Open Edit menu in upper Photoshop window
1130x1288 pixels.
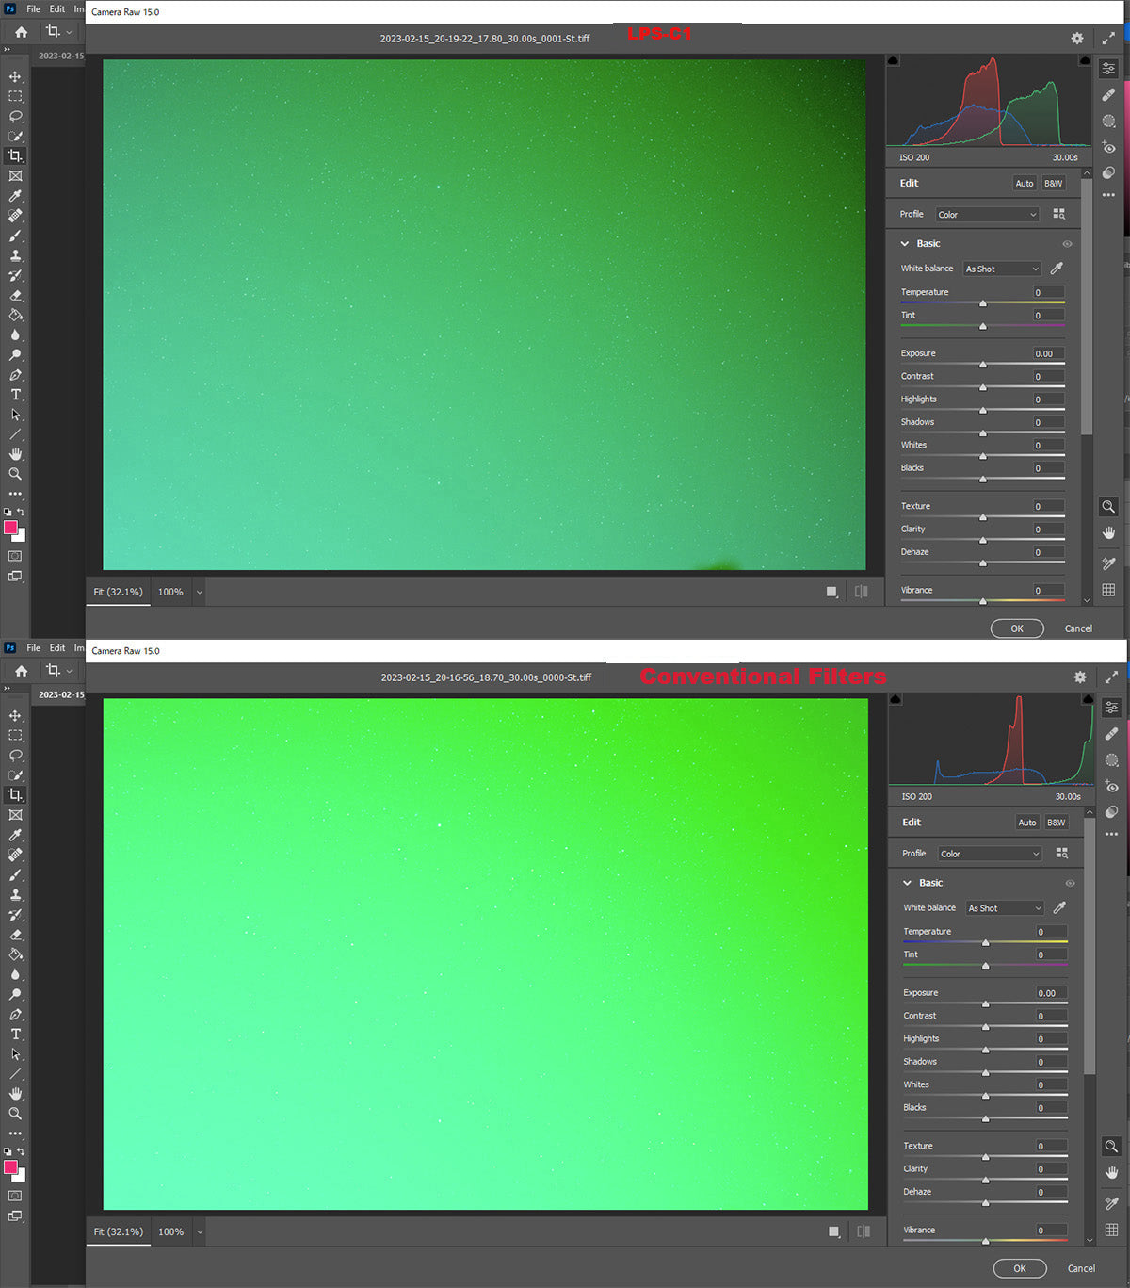pos(57,8)
